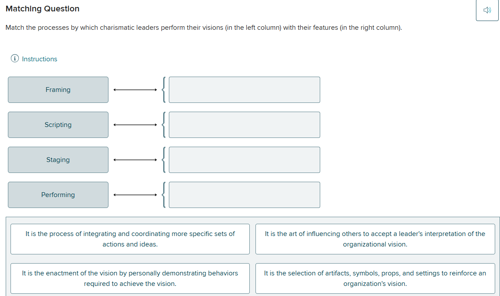Select the Performing tile
This screenshot has width=500, height=296.
[58, 194]
